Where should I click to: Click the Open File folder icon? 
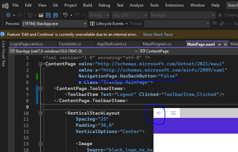click(x=41, y=15)
